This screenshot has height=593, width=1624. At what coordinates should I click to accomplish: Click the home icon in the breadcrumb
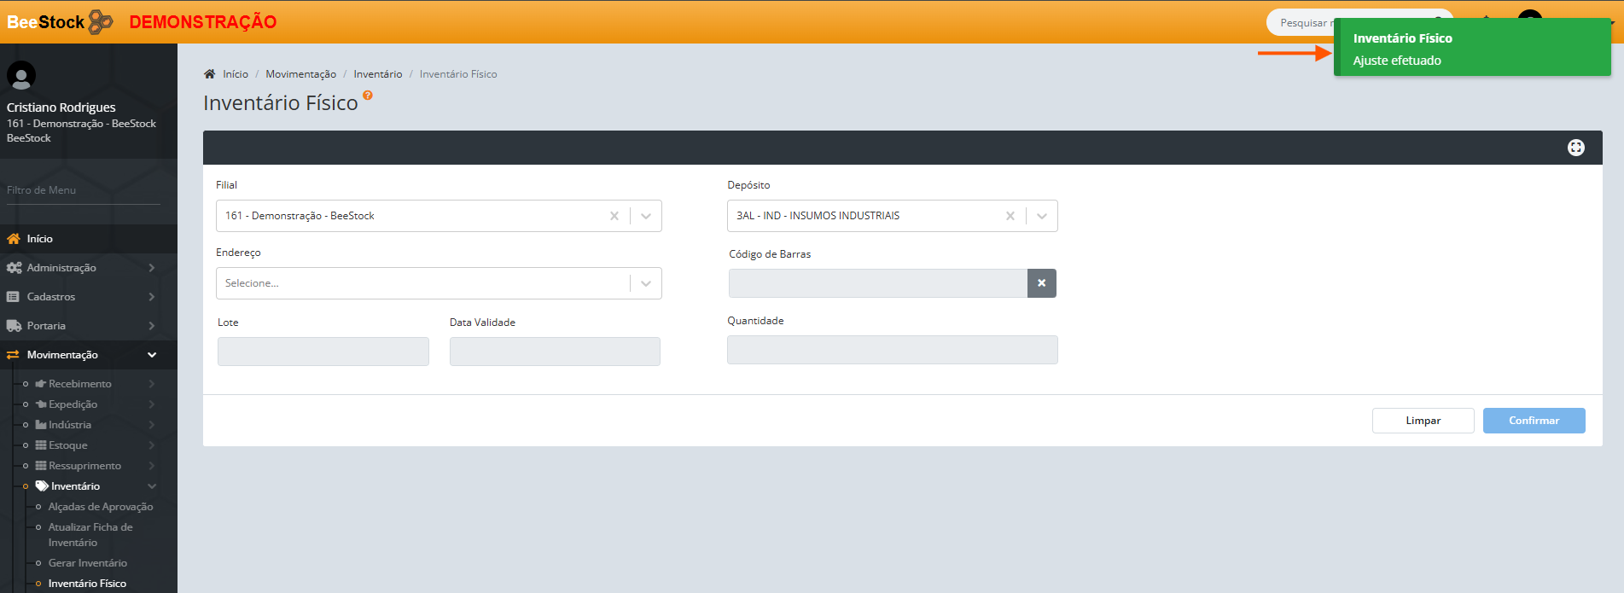[x=210, y=74]
